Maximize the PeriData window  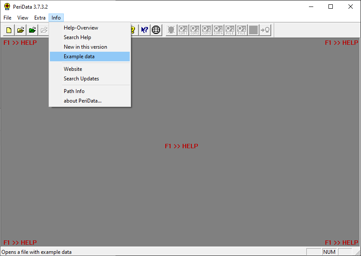point(331,7)
